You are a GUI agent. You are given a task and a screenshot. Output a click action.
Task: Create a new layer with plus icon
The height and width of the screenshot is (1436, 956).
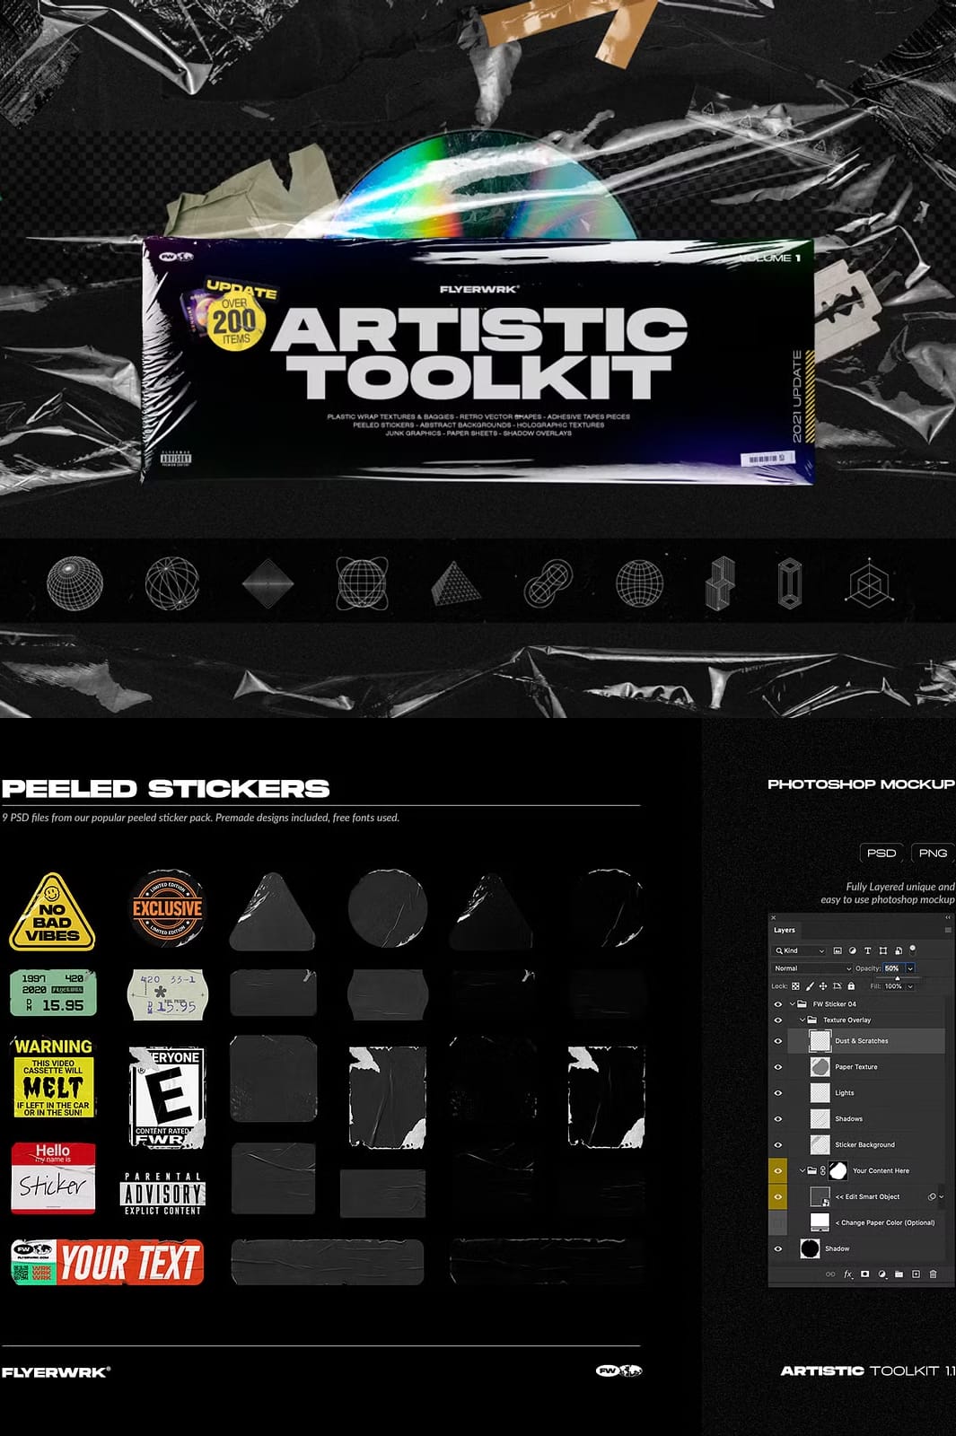[916, 1274]
